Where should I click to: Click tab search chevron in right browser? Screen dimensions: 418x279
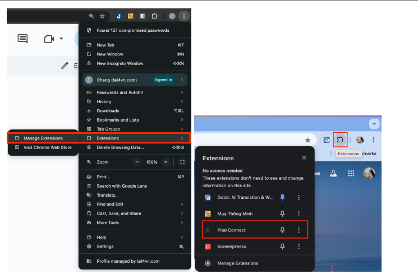click(374, 124)
